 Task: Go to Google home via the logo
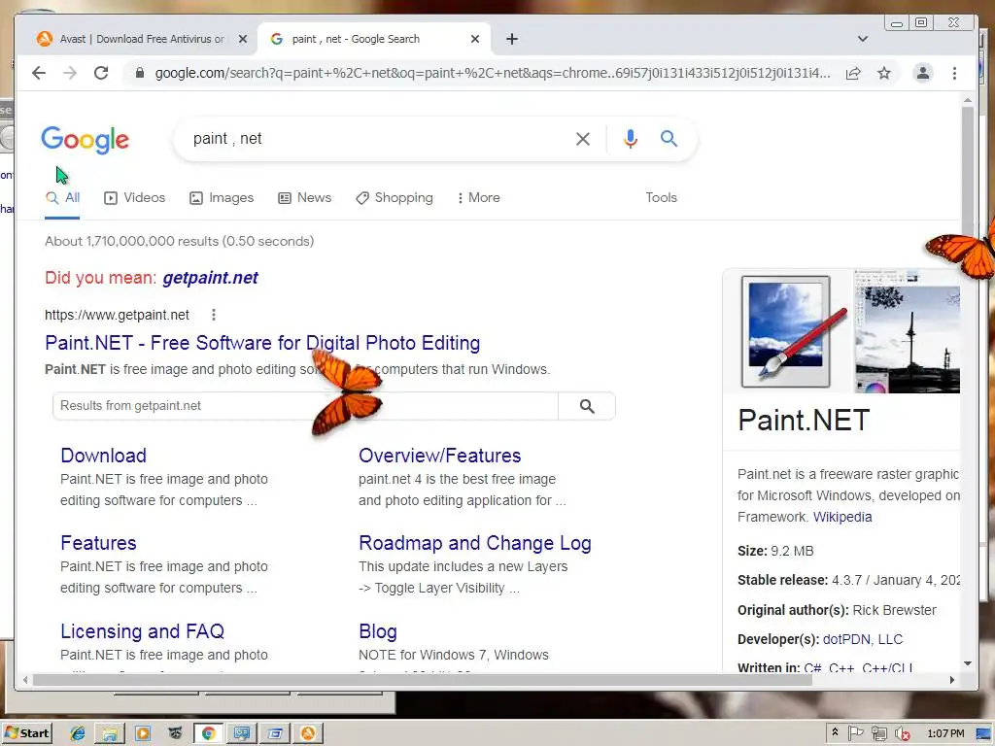click(x=86, y=140)
